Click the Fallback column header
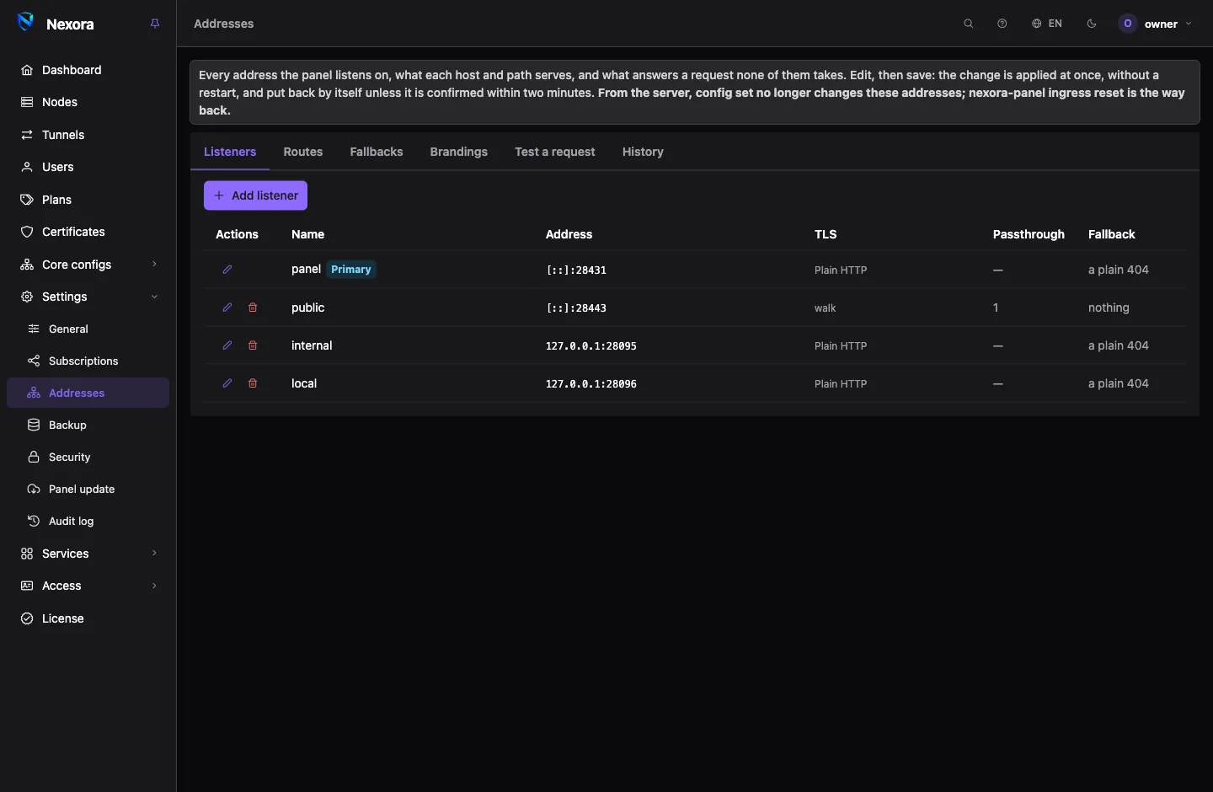 (x=1112, y=234)
